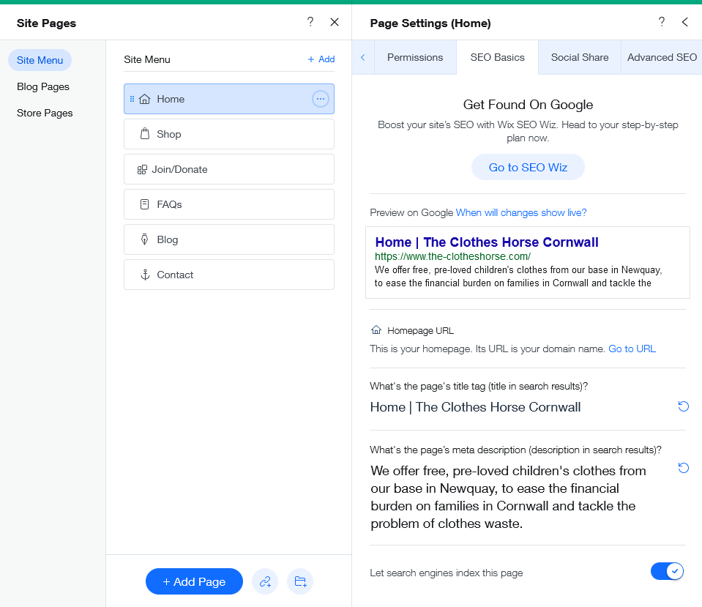Click the add folder icon button
Image resolution: width=702 pixels, height=607 pixels.
click(x=300, y=581)
